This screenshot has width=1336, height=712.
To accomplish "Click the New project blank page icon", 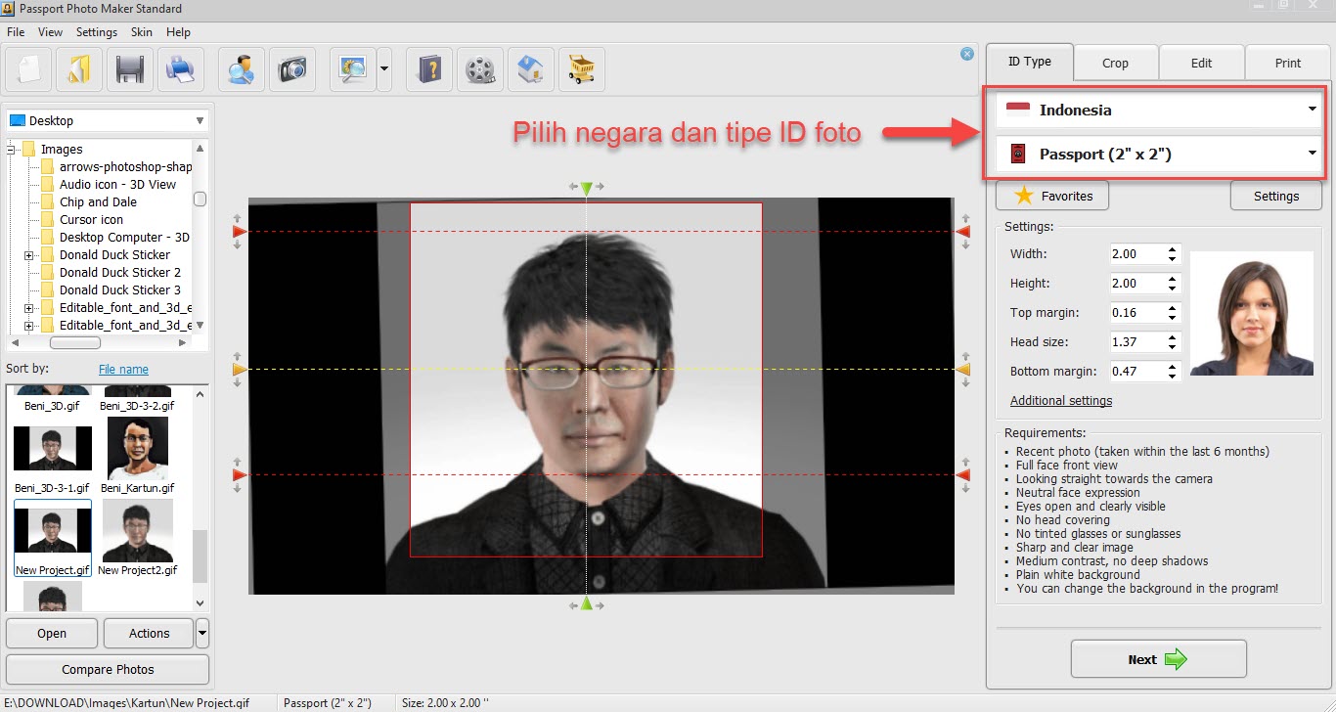I will click(28, 69).
